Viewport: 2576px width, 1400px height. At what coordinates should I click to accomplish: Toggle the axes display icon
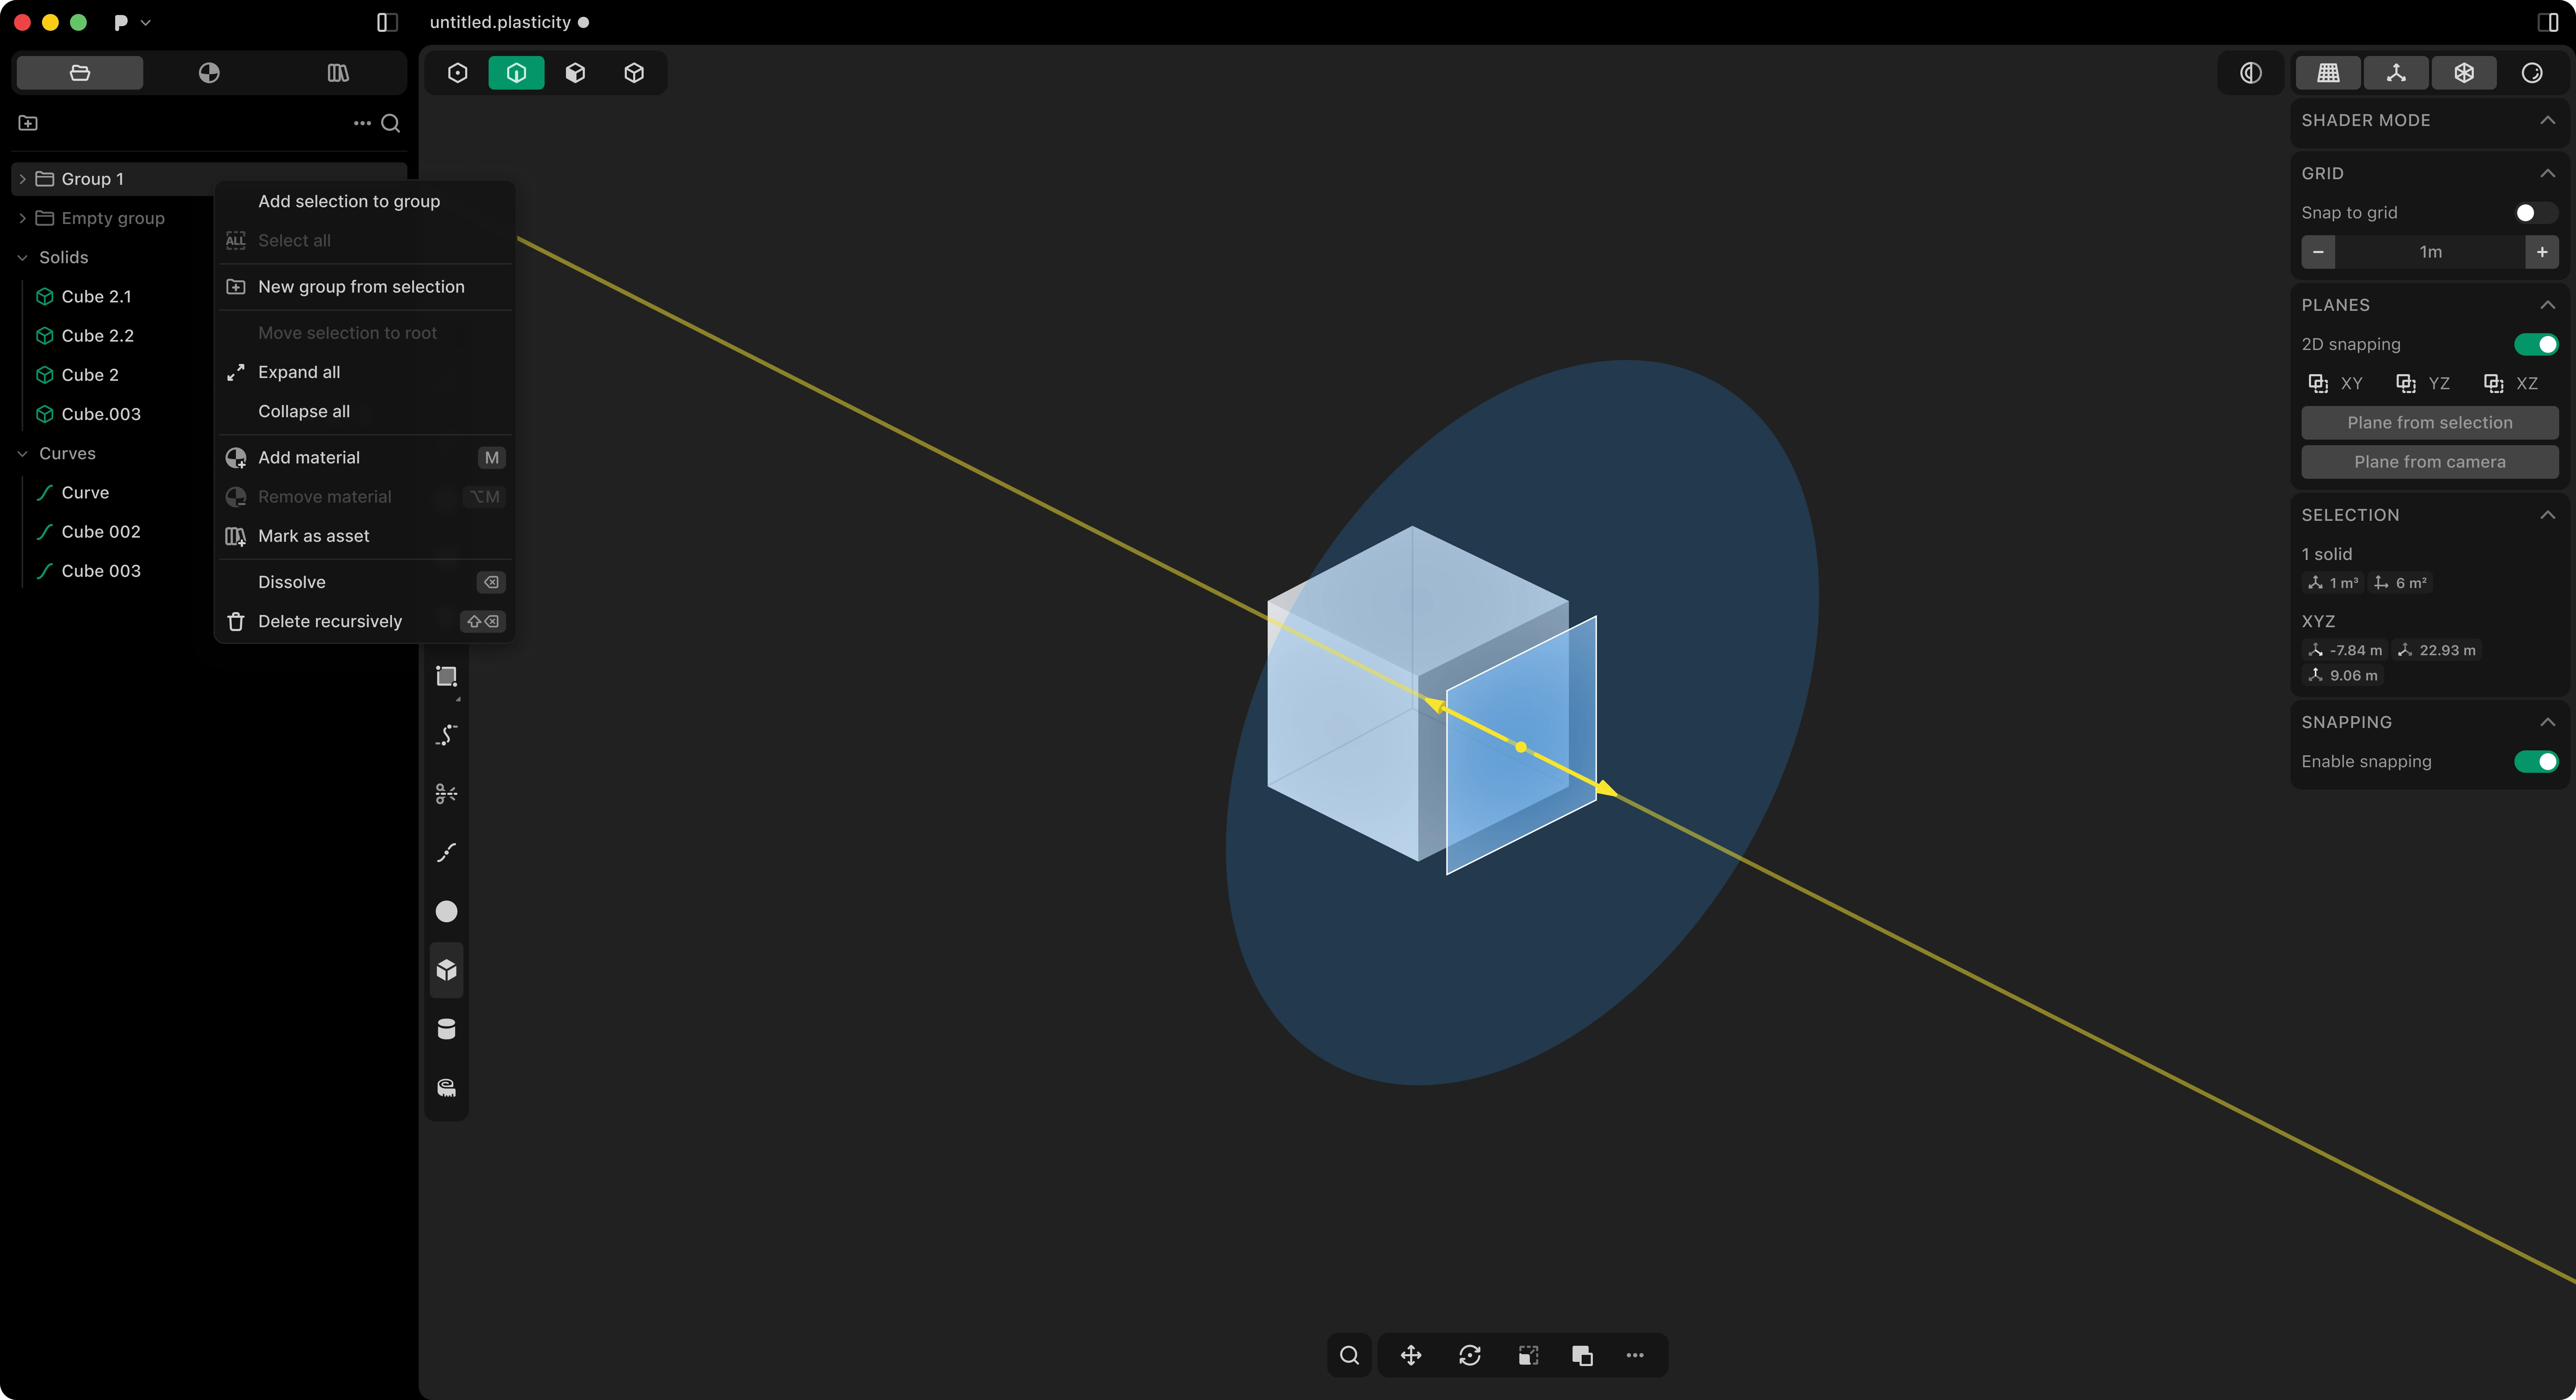pos(2396,73)
